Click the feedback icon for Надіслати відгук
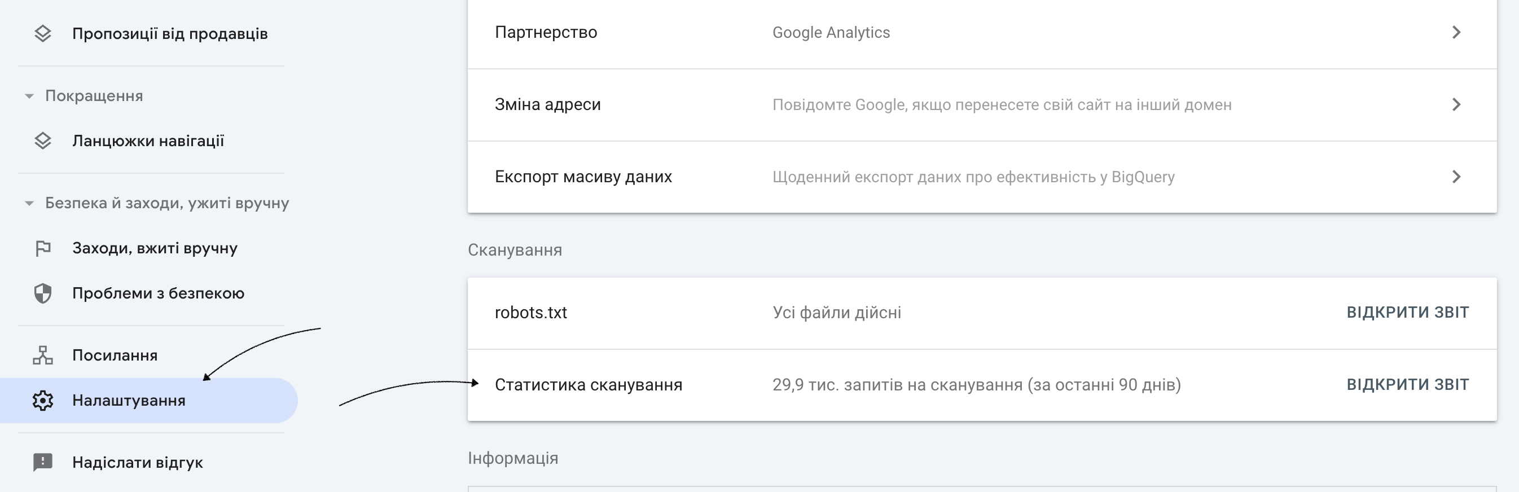This screenshot has width=1519, height=492. [x=42, y=463]
